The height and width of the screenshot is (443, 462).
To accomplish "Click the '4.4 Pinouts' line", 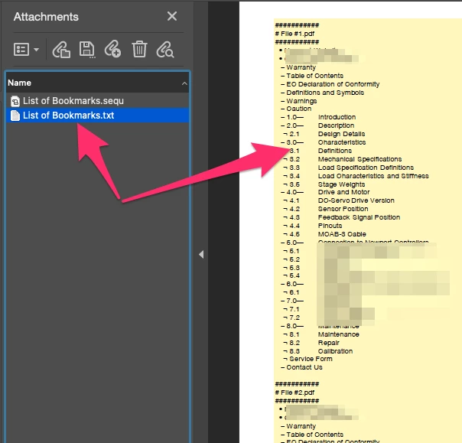I will [x=313, y=226].
